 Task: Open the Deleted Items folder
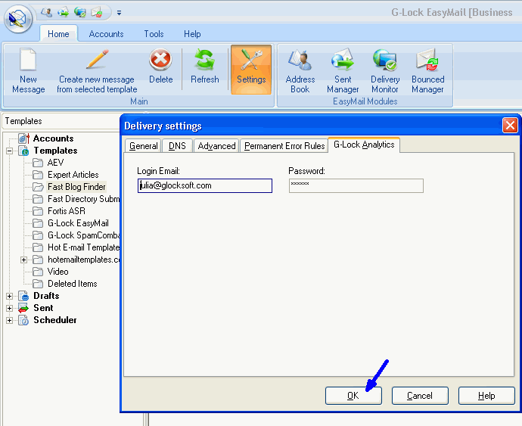click(72, 284)
